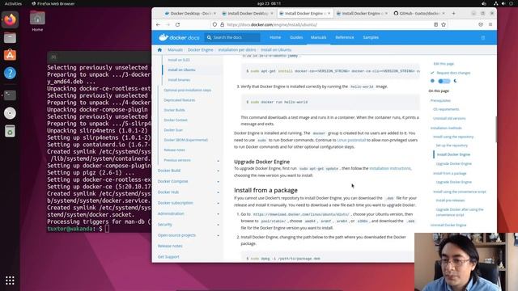Click Edit this page link

click(x=444, y=64)
